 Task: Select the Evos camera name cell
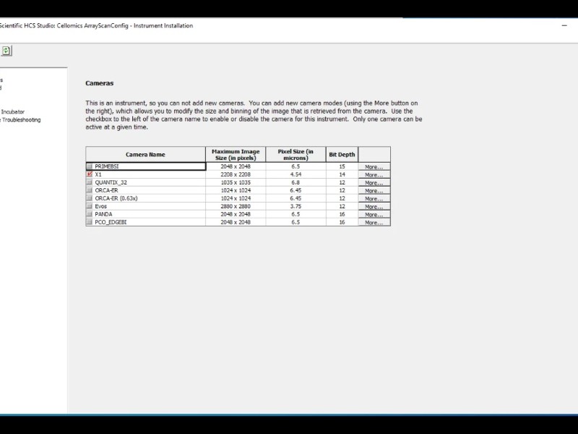pos(146,206)
